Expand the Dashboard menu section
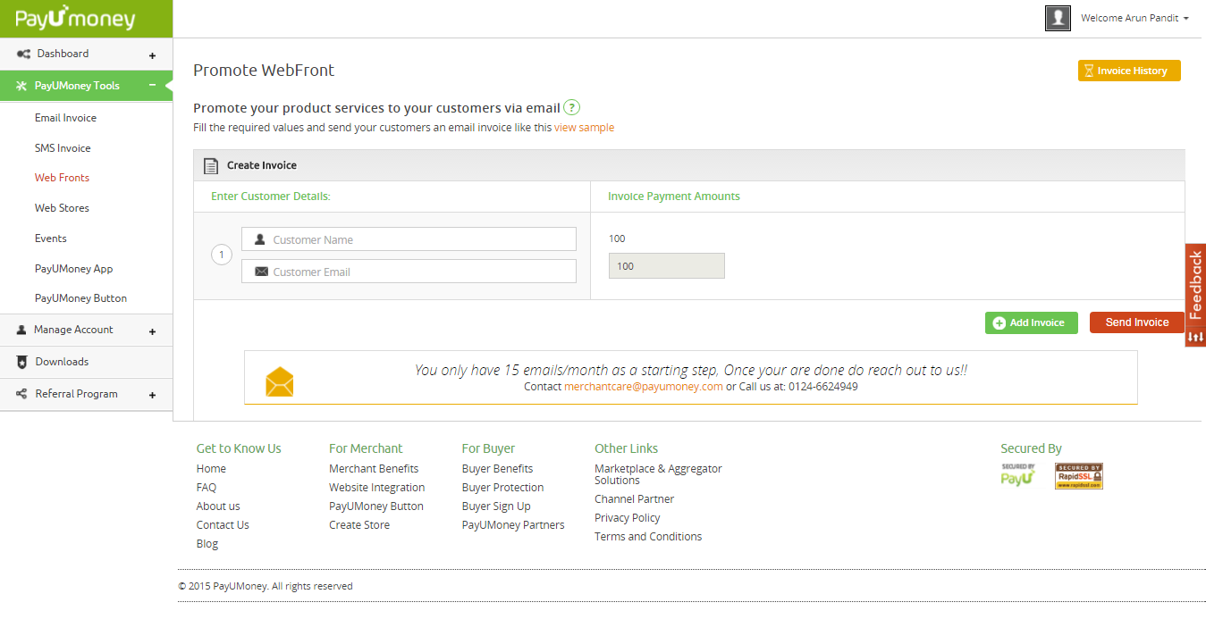 click(x=152, y=54)
